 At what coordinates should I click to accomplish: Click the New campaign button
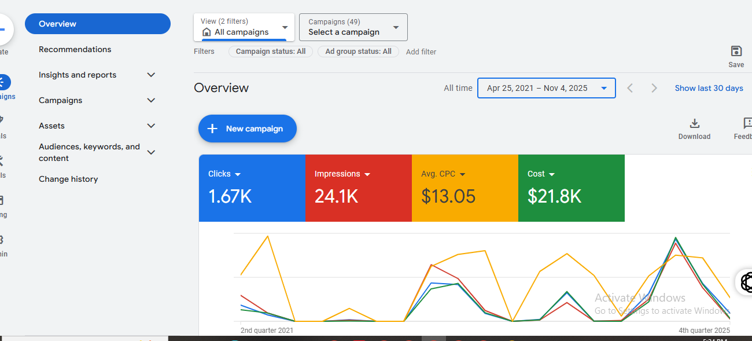click(x=247, y=128)
